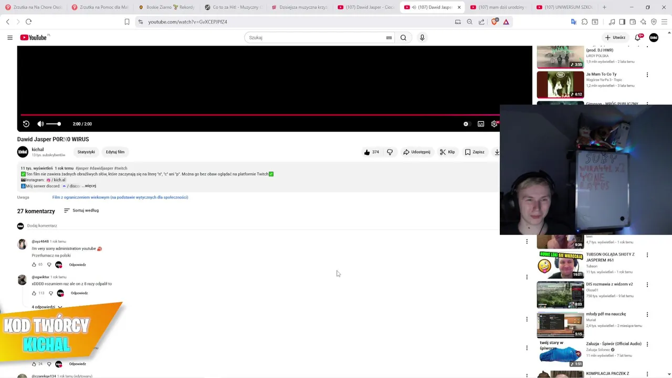Open Brave Leo AI sparkle icon

[643, 22]
